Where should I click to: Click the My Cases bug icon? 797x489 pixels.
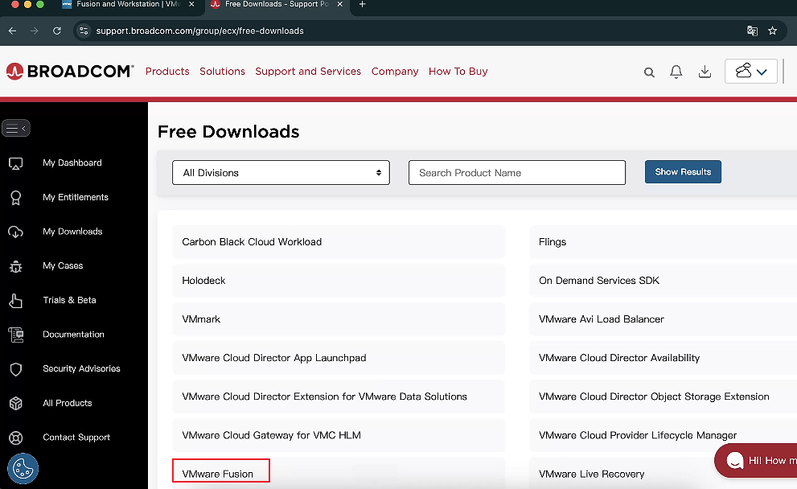[16, 266]
